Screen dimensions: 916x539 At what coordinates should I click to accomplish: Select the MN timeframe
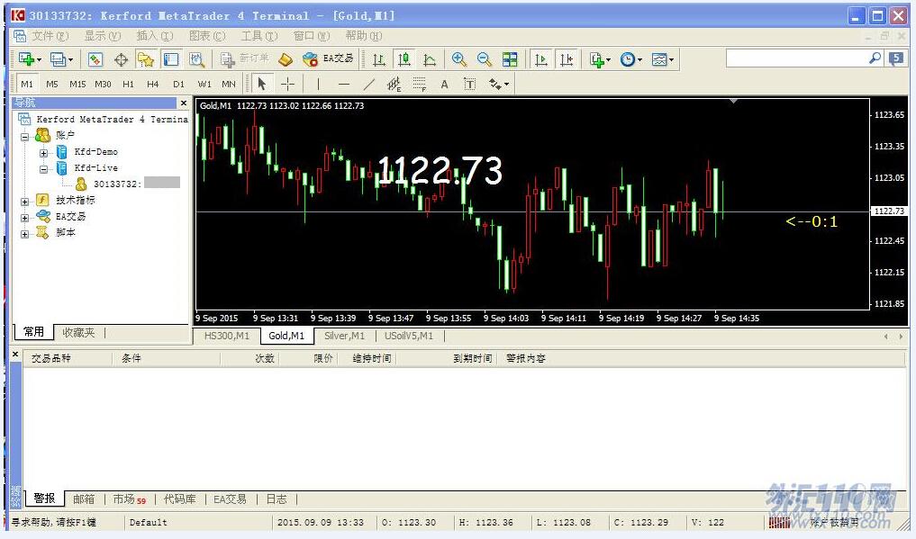point(229,84)
